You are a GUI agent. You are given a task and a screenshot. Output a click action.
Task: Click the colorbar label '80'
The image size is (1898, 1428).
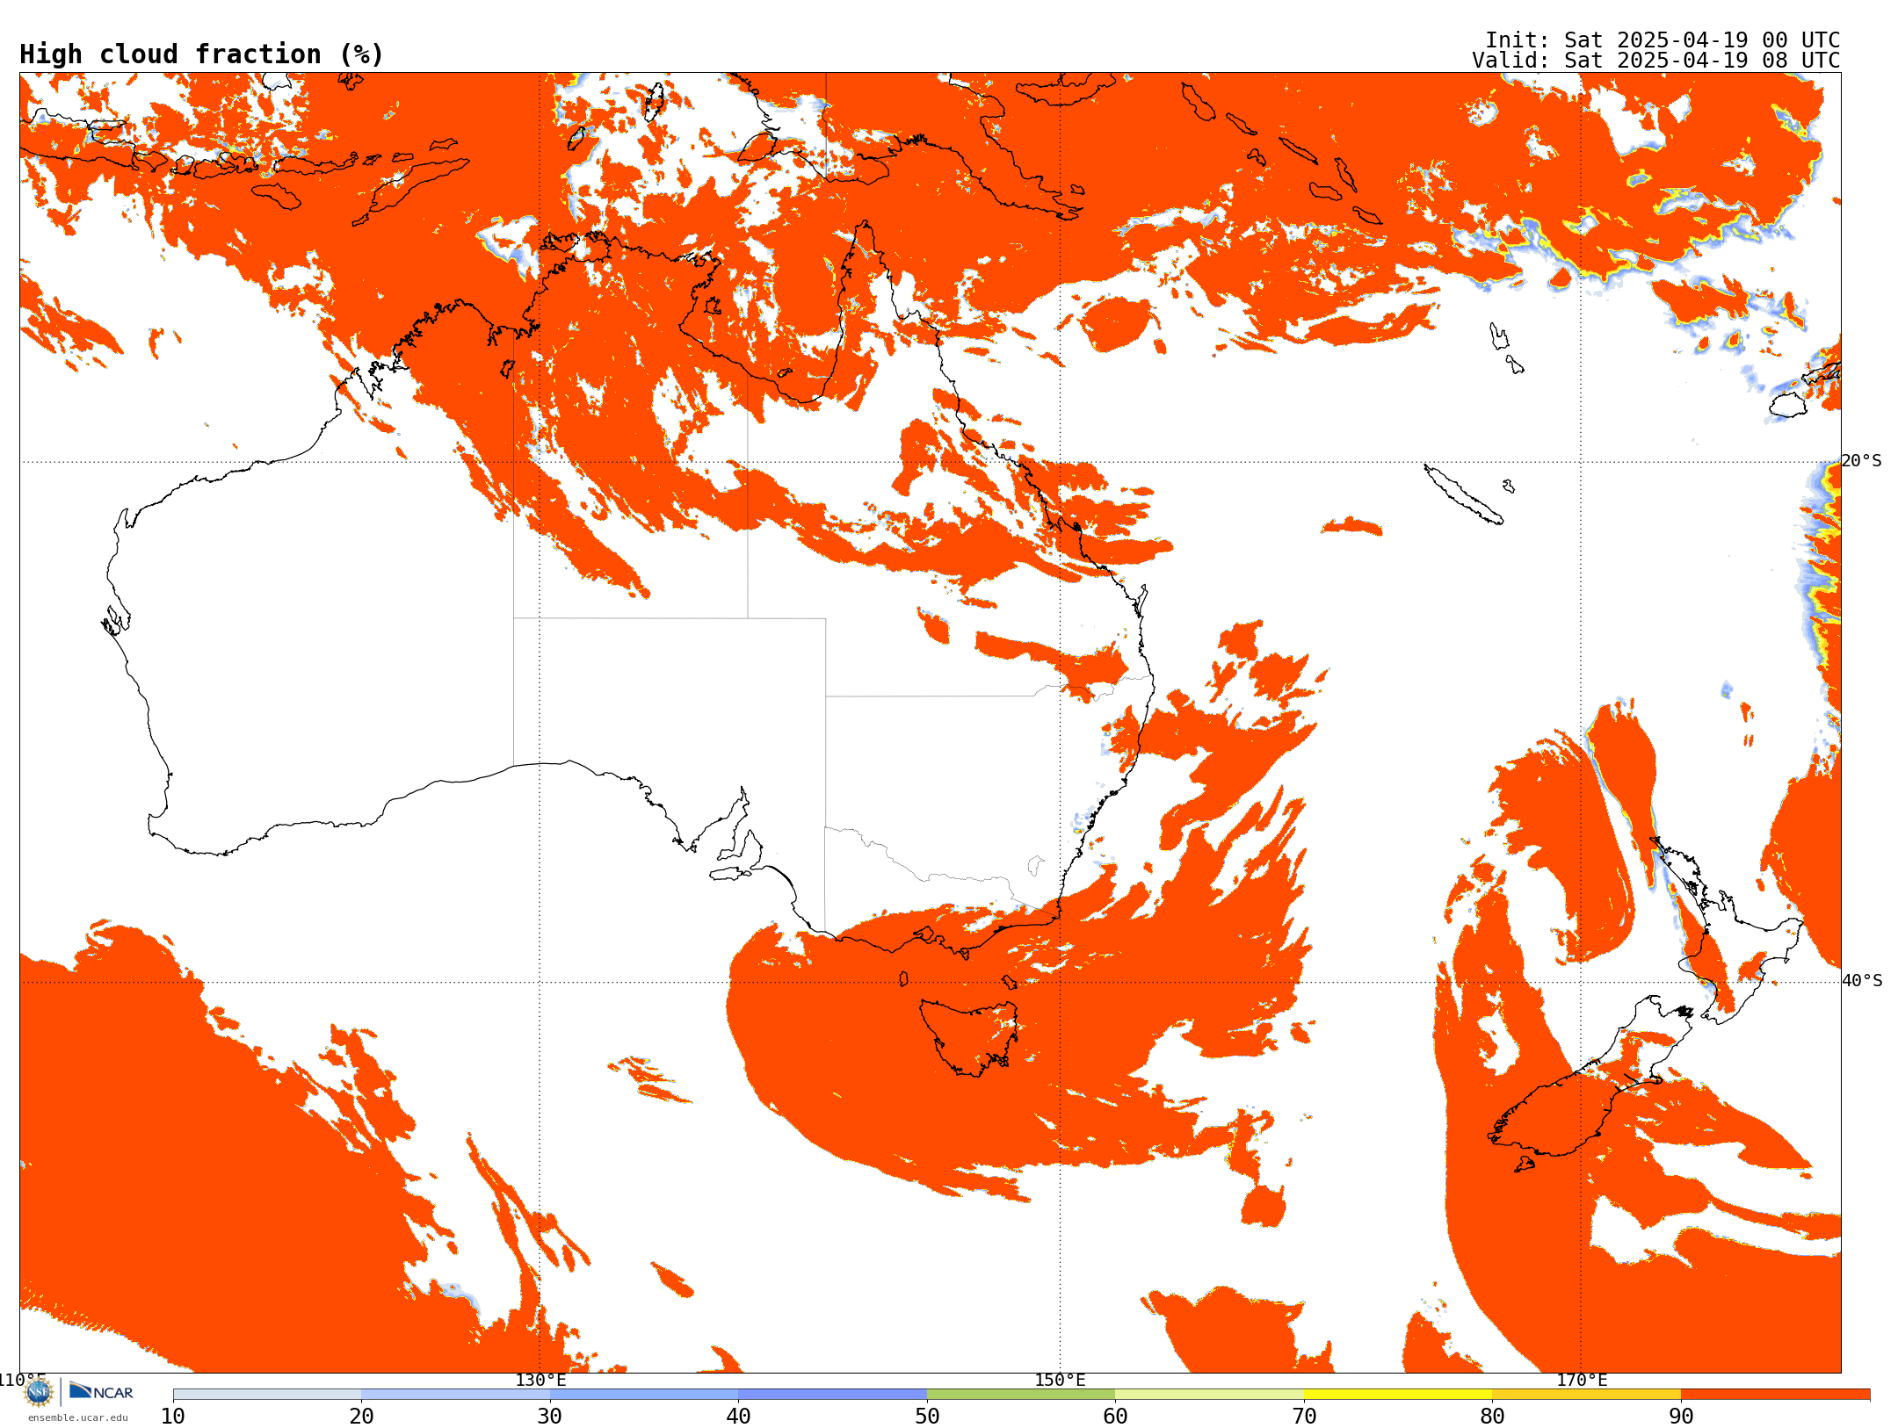point(1492,1416)
